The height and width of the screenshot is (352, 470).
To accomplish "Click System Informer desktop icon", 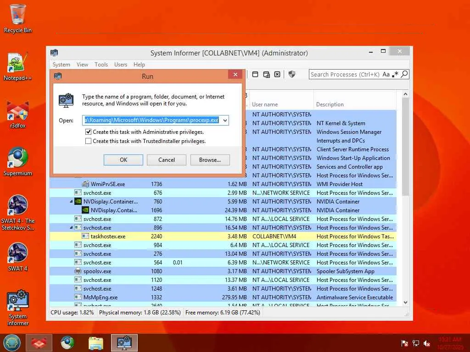I will click(x=18, y=308).
